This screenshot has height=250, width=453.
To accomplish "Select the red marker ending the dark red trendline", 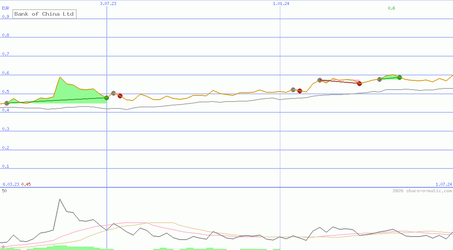I will tap(359, 83).
